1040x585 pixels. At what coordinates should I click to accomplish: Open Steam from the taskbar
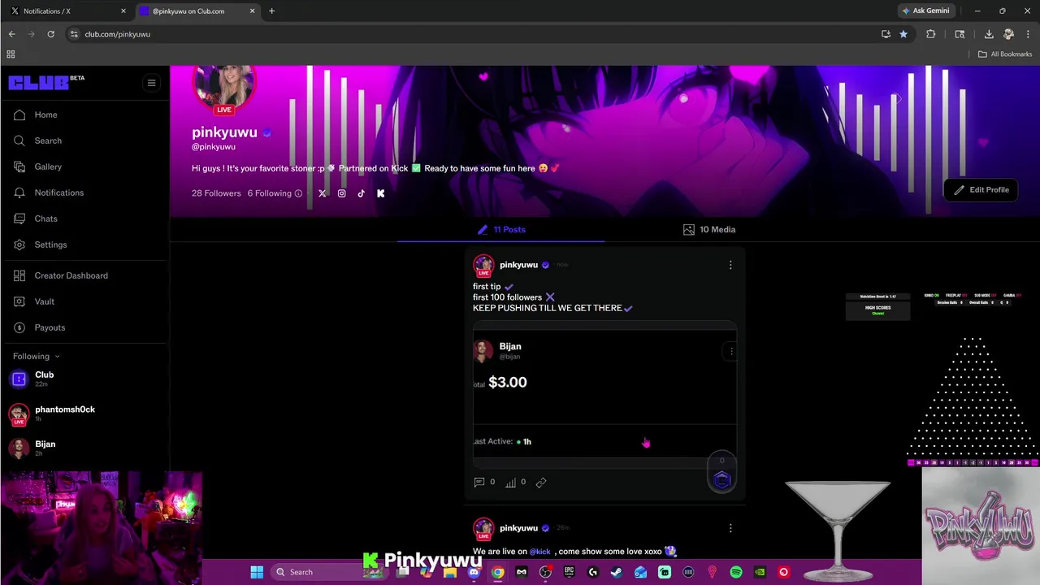pos(616,572)
